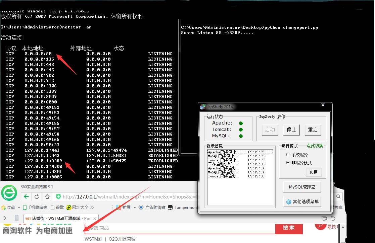Click the 商淘软件 为电商加速 logo
The image size is (375, 243).
(x=38, y=230)
